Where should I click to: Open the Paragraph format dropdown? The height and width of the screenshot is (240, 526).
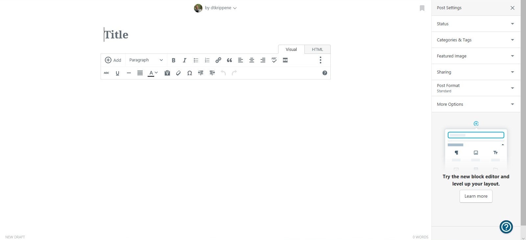146,60
